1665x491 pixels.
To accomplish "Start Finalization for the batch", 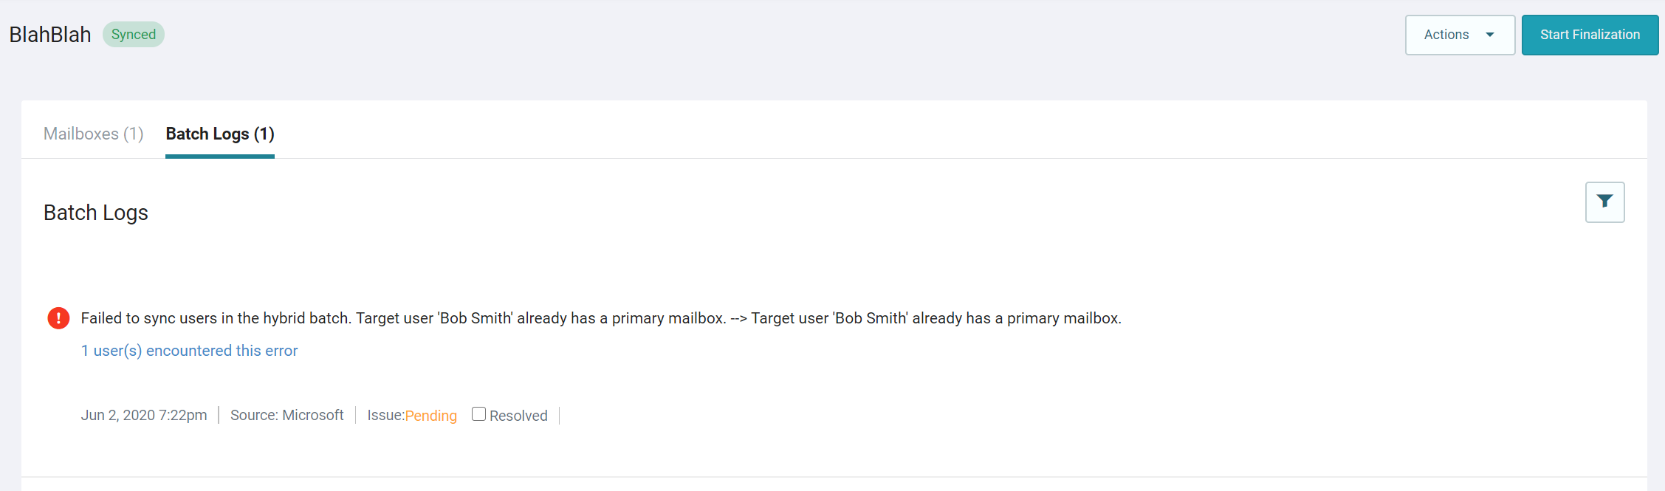I will click(x=1590, y=35).
